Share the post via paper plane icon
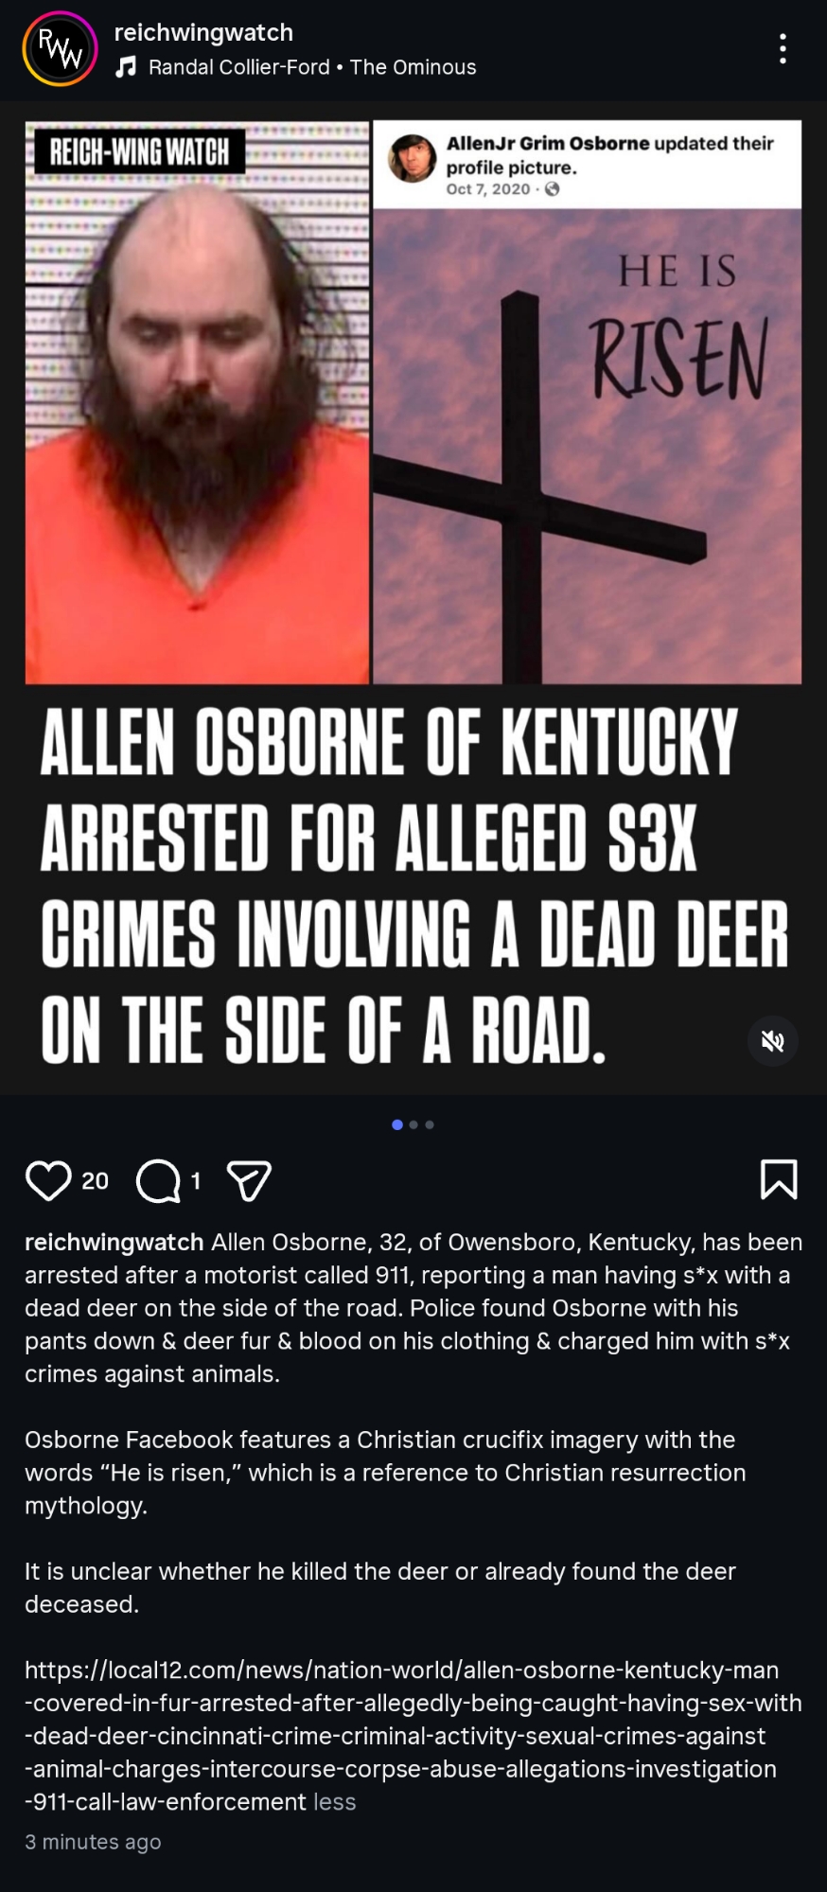 (x=250, y=1180)
